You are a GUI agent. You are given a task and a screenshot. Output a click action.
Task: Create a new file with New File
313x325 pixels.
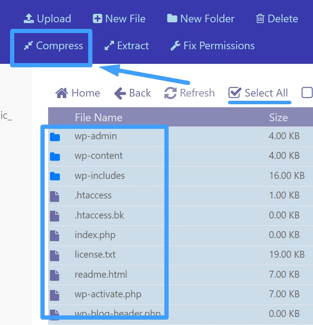98,18
